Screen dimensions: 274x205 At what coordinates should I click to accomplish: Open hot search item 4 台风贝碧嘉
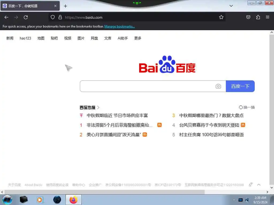[209, 125]
